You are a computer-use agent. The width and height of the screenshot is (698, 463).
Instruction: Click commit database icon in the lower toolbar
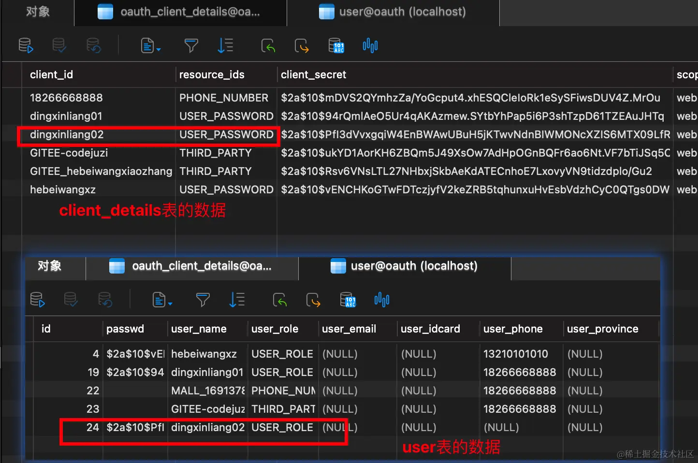71,300
